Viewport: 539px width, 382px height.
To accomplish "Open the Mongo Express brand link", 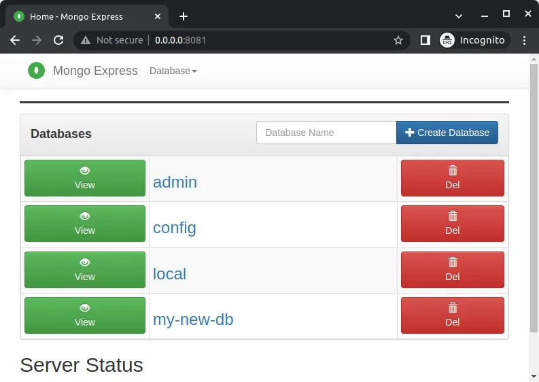I will pos(95,71).
